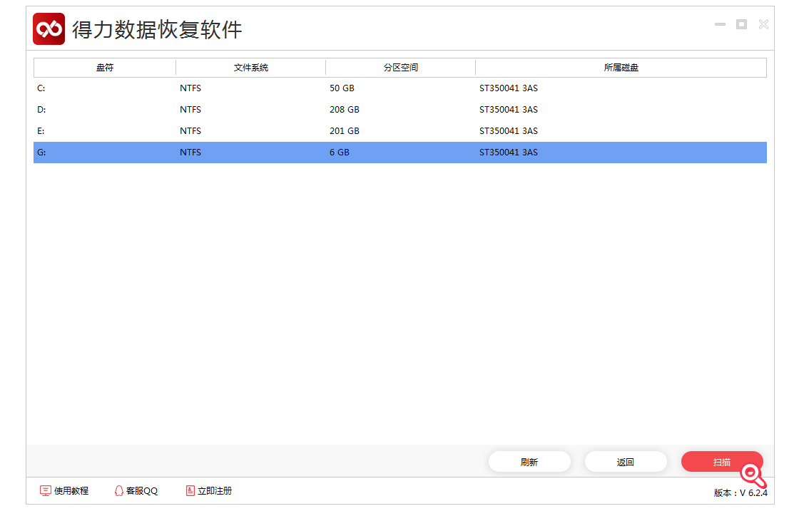Click the tutorial monitor icon

(x=46, y=490)
